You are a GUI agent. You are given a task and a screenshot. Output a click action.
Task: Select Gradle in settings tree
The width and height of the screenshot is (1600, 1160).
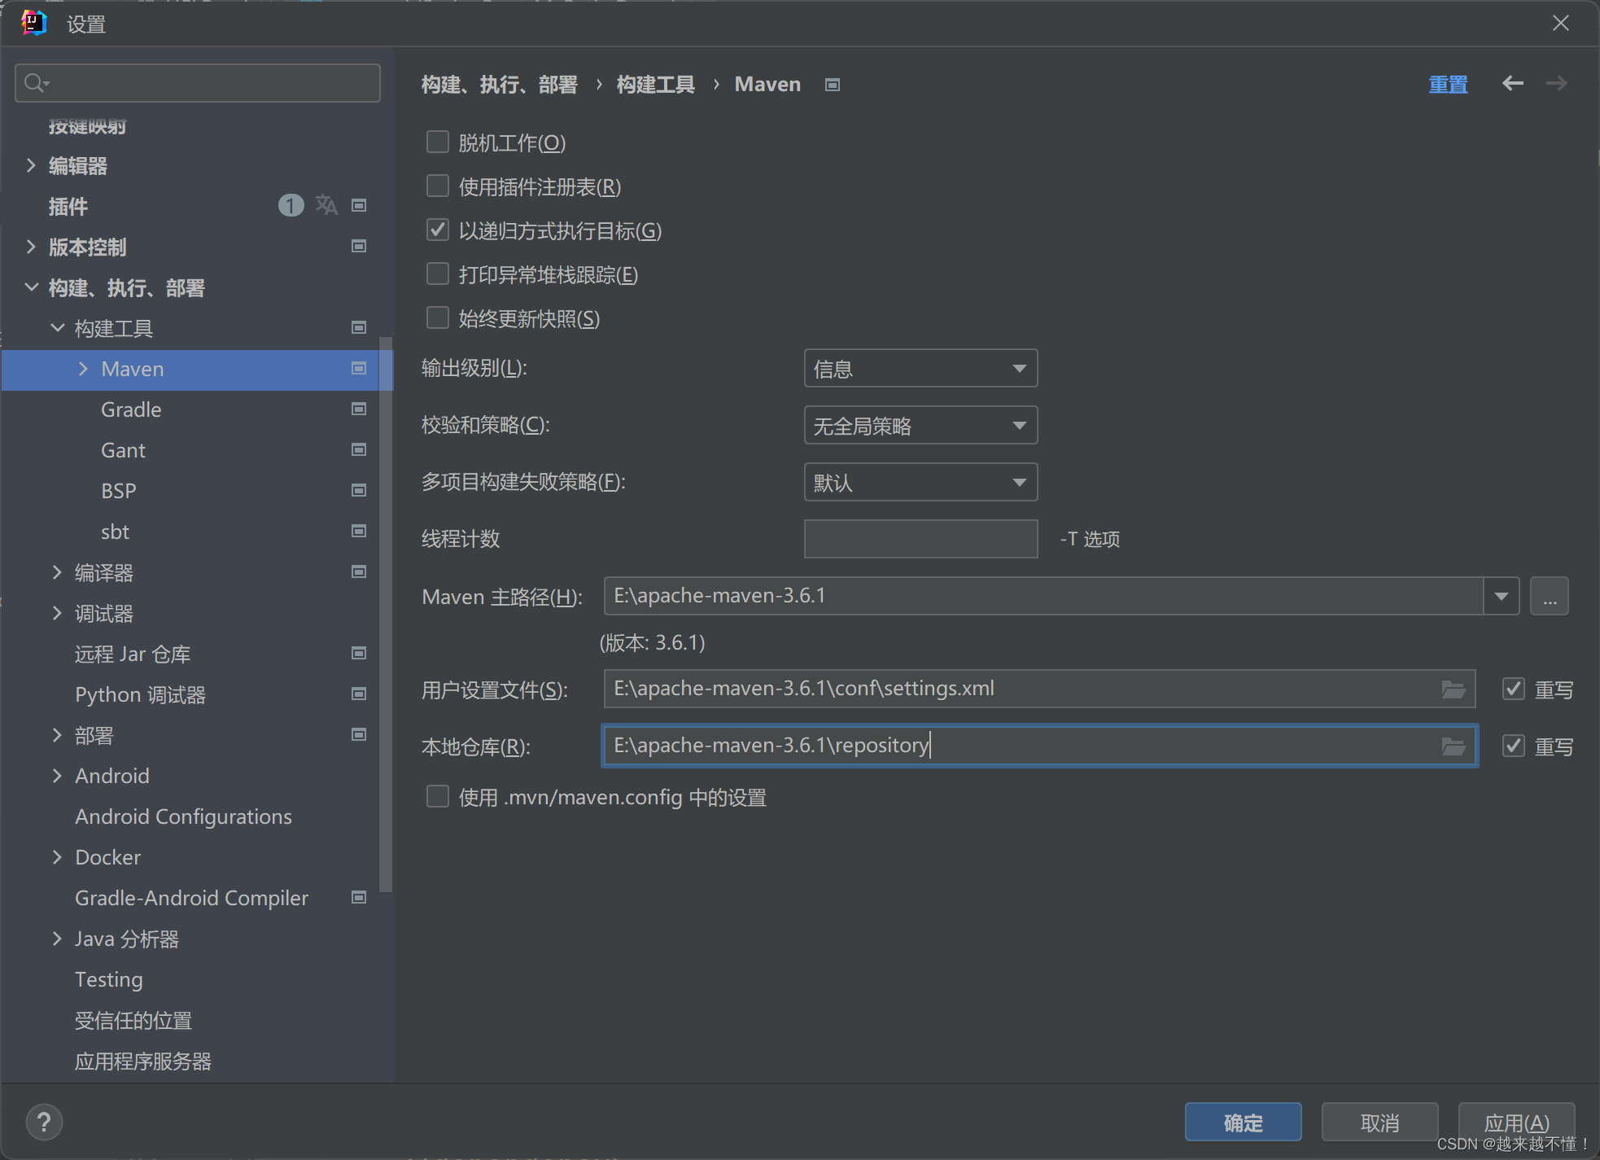pos(131,409)
